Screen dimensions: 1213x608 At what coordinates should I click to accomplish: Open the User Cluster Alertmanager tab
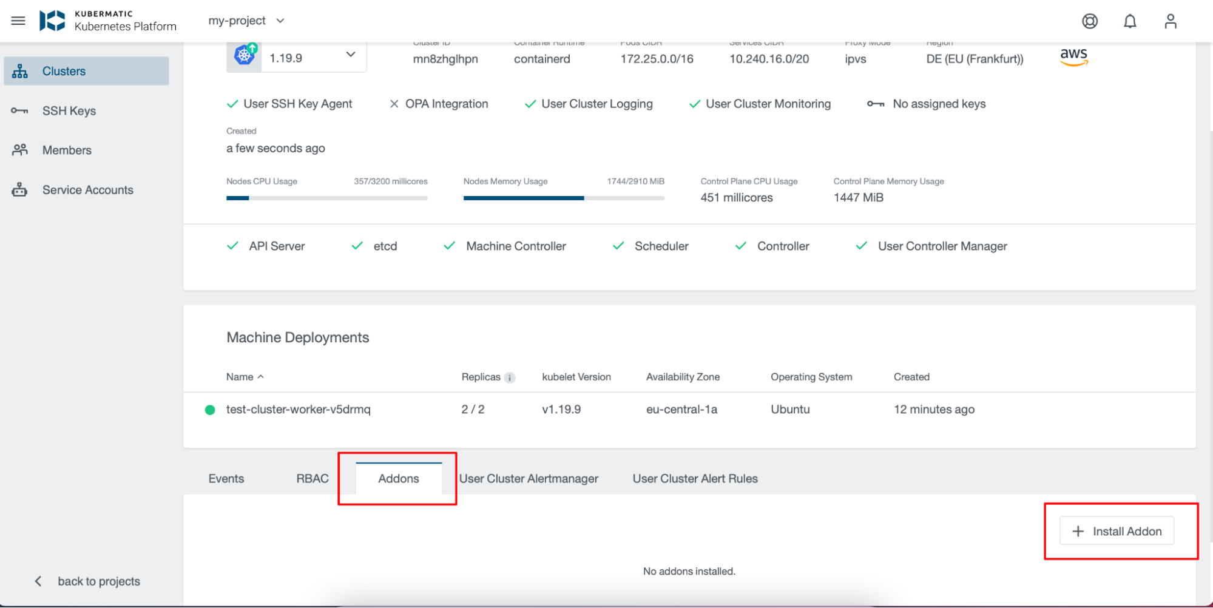(529, 478)
